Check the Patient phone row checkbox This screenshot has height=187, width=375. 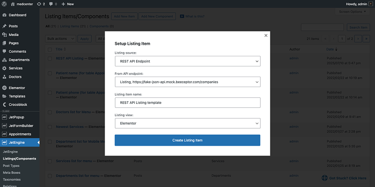[x=50, y=93]
